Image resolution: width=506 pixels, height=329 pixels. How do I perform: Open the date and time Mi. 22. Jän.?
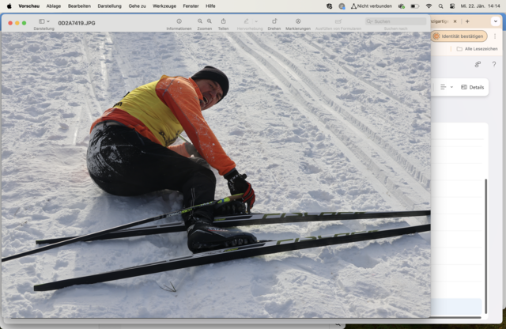coord(480,6)
